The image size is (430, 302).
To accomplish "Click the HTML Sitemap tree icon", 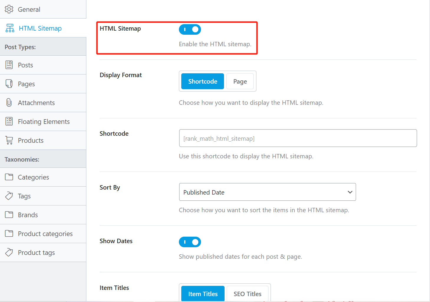I will [10, 28].
